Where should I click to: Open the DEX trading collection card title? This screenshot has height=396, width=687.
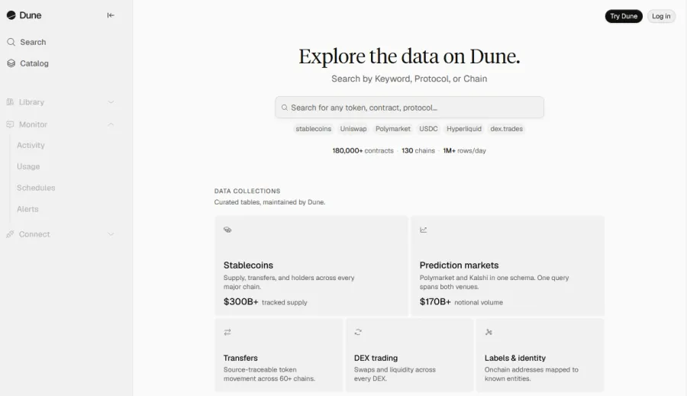[x=376, y=358]
